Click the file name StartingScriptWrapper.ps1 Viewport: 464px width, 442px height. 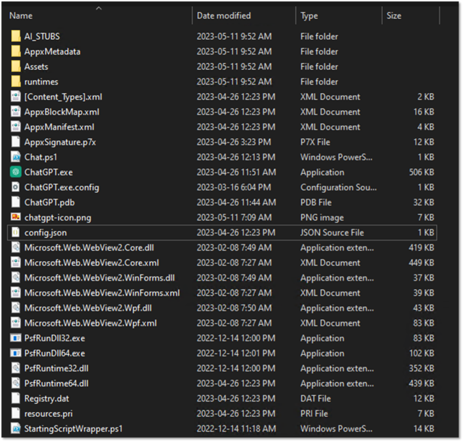click(73, 429)
